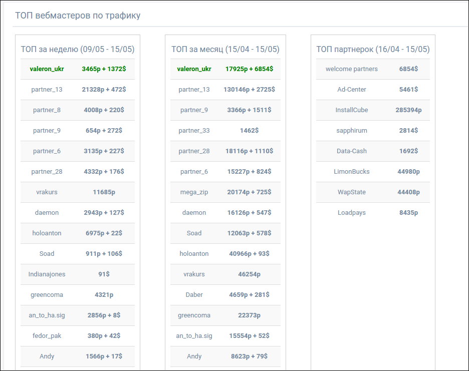This screenshot has height=371, width=469.
Task: Click the value '2943р + 127$'
Action: coord(104,213)
